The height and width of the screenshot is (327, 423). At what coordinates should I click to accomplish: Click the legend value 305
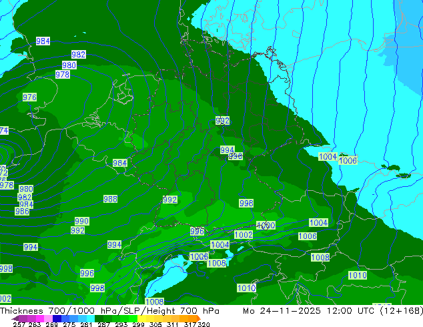[x=155, y=324]
